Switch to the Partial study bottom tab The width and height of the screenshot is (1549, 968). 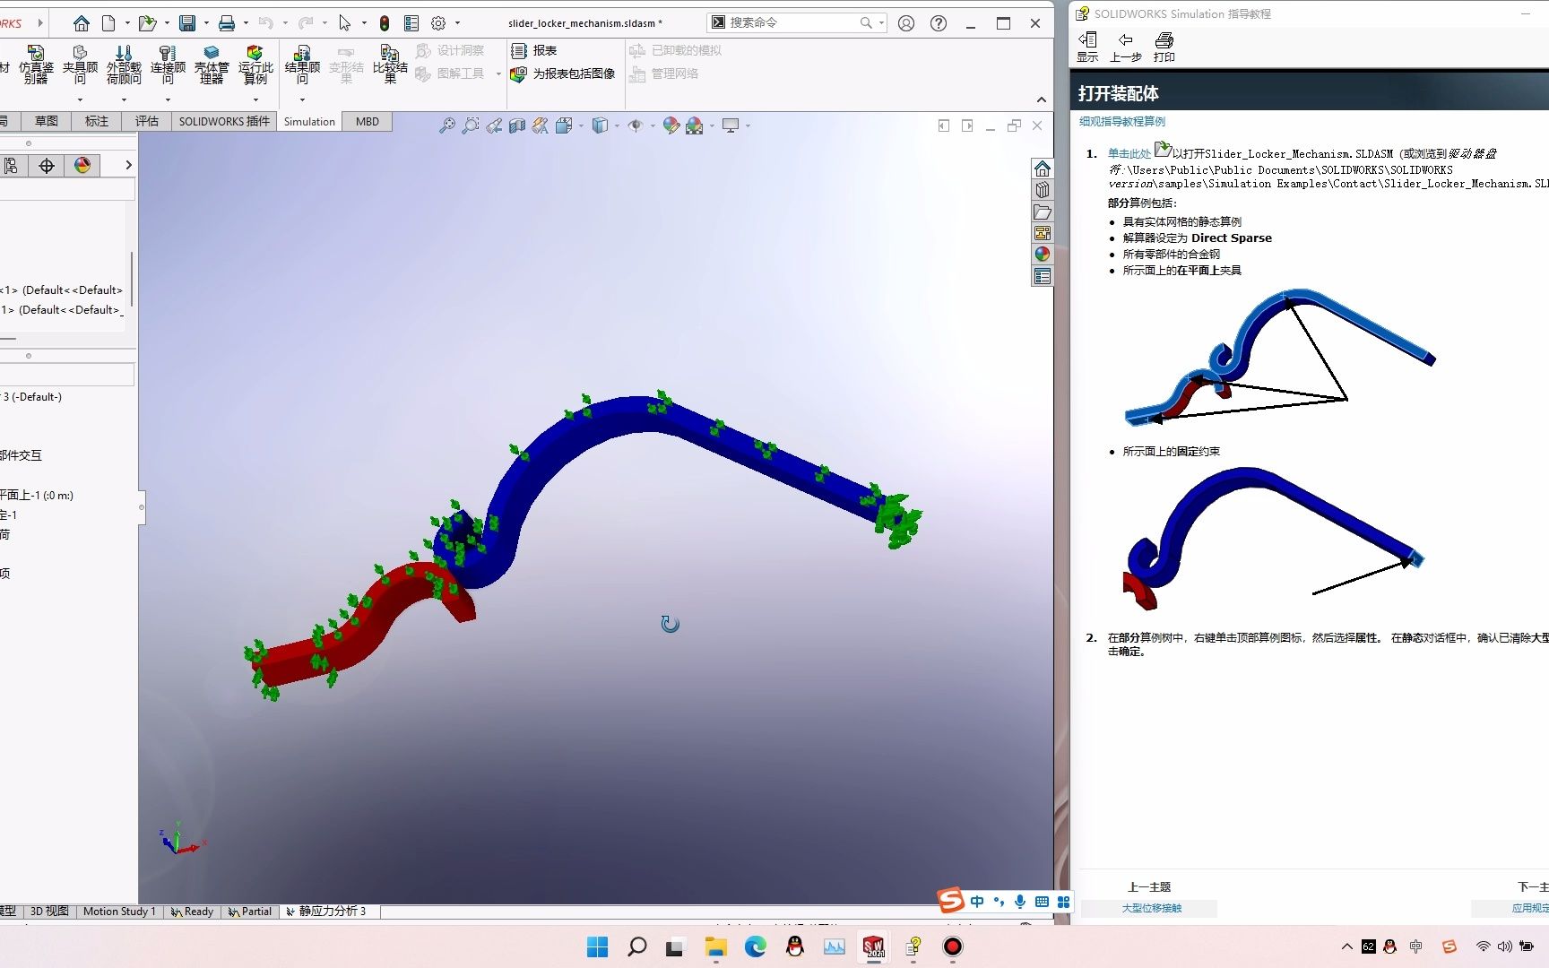coord(249,912)
